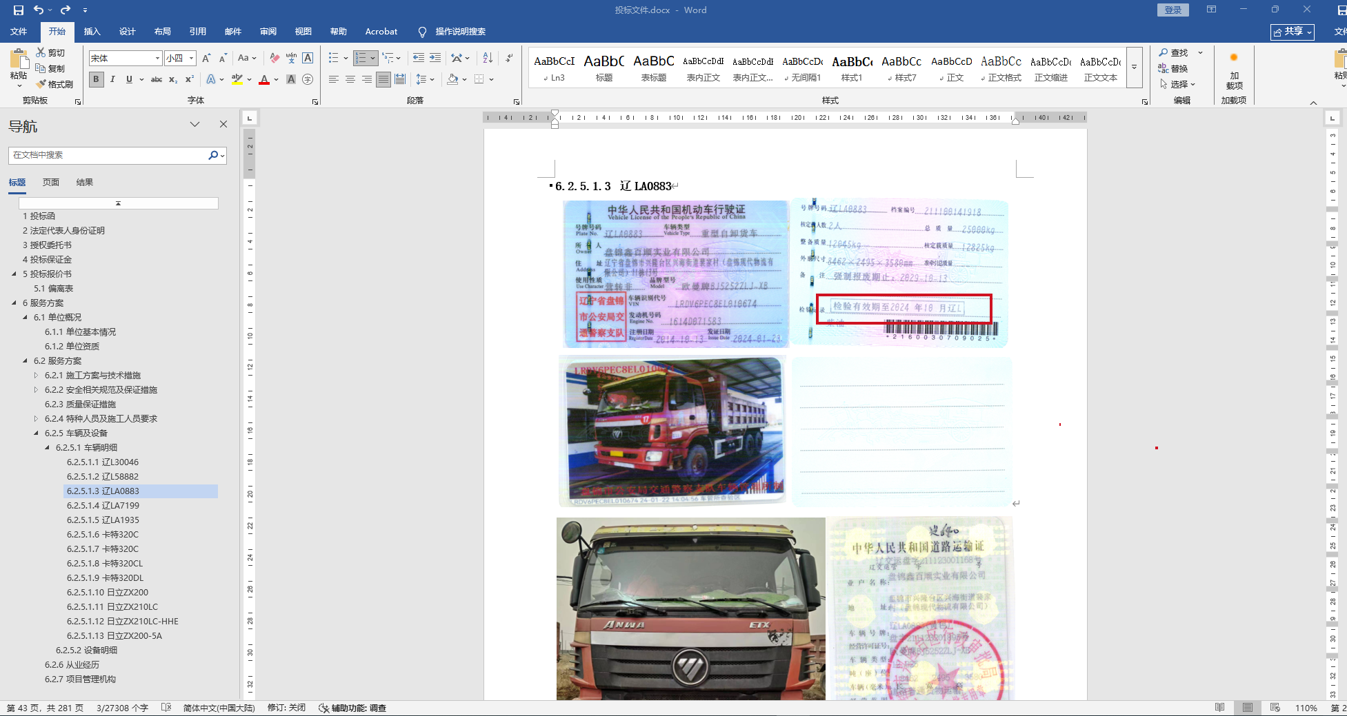The height and width of the screenshot is (716, 1347).
Task: Expand the 6.2.1 施工方案与技术措施 node
Action: [x=37, y=376]
